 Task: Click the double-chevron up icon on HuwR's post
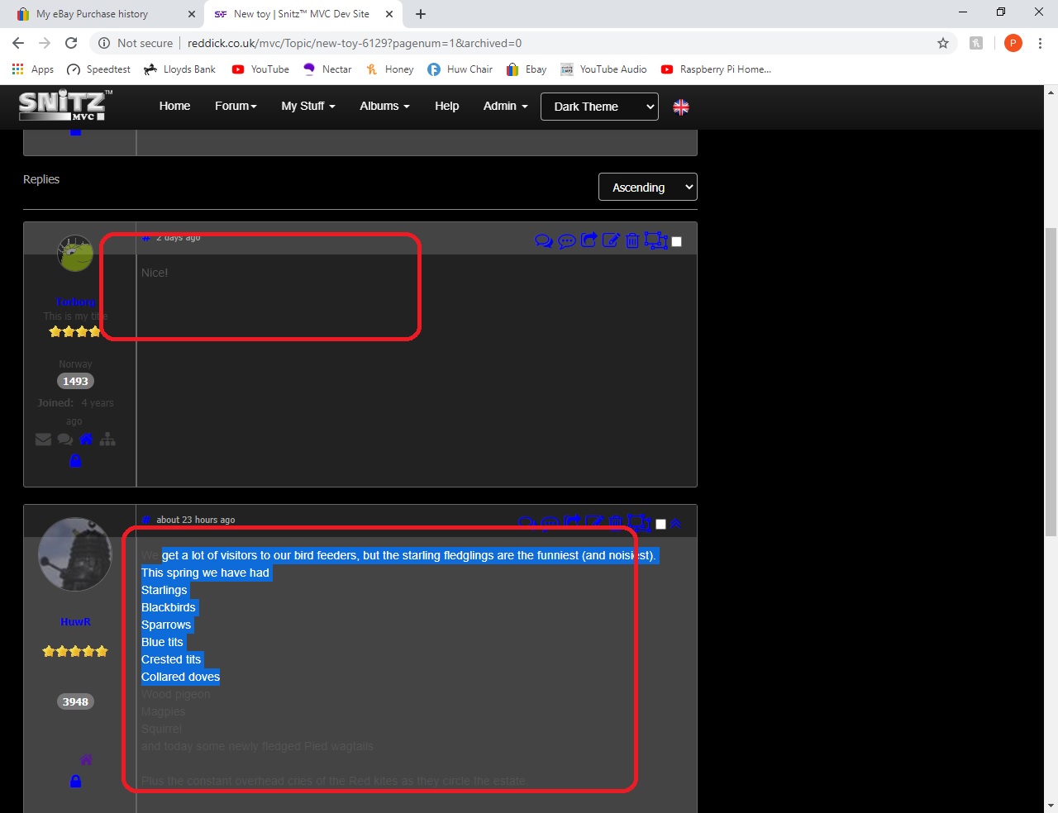coord(675,523)
